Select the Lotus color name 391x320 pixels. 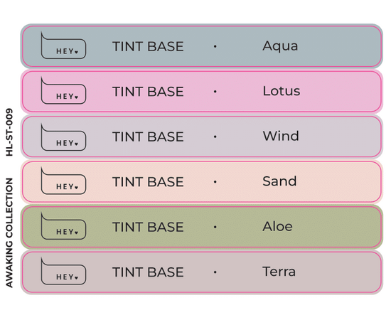tap(282, 91)
